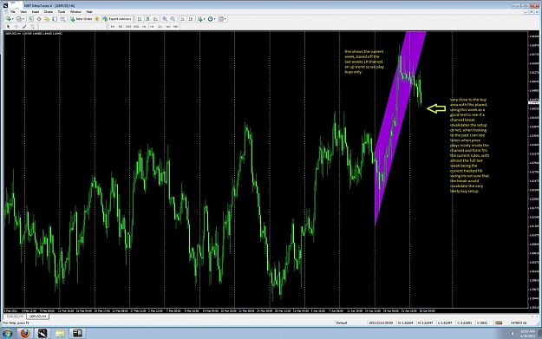This screenshot has height=339, width=542.
Task: Open the File menu
Action: click(12, 12)
